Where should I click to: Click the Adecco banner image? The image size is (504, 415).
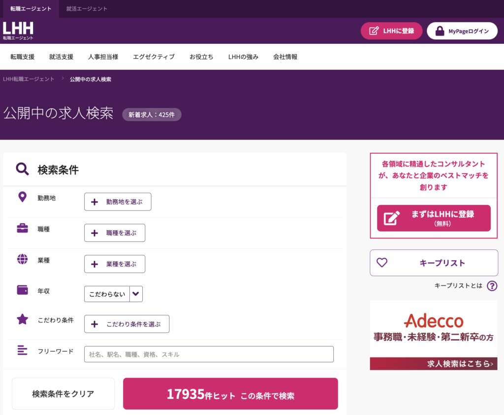[x=434, y=335]
